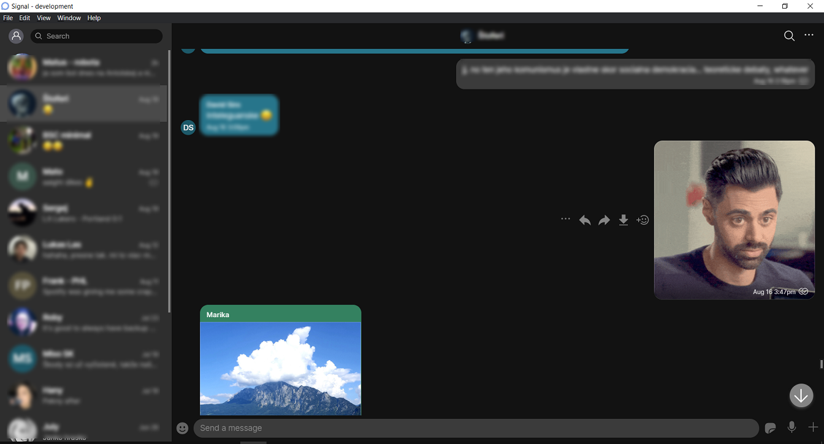Click the sender name Marika
The height and width of the screenshot is (444, 824).
coord(218,315)
